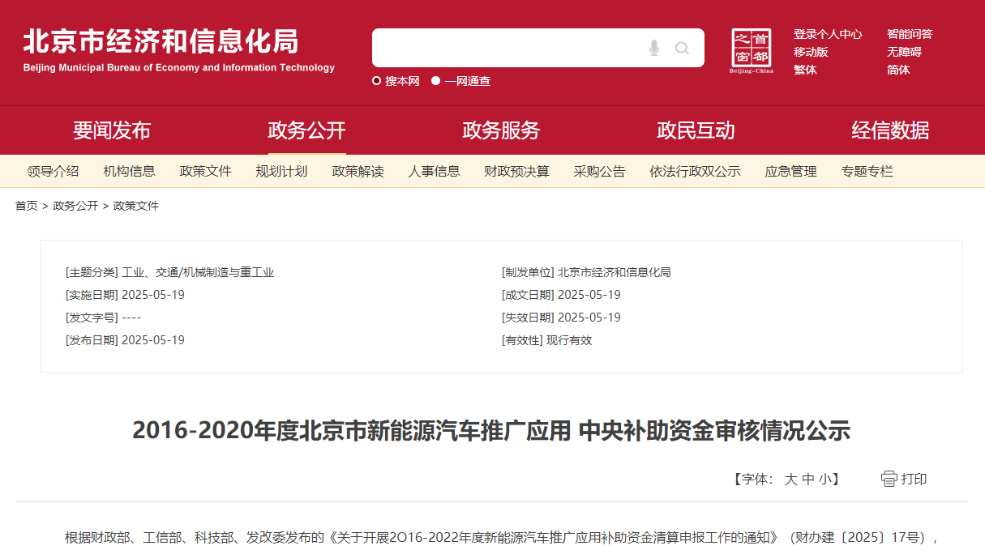Go to 经信数据 section
Image resolution: width=985 pixels, height=550 pixels.
click(x=890, y=130)
